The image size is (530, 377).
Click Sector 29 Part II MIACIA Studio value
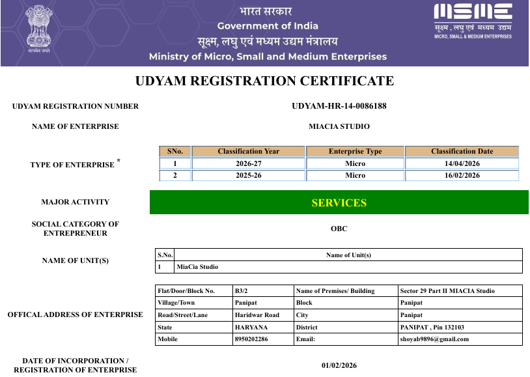coord(447,291)
